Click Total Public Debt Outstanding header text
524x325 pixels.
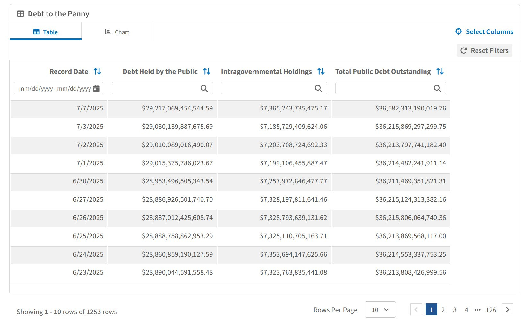(x=383, y=71)
